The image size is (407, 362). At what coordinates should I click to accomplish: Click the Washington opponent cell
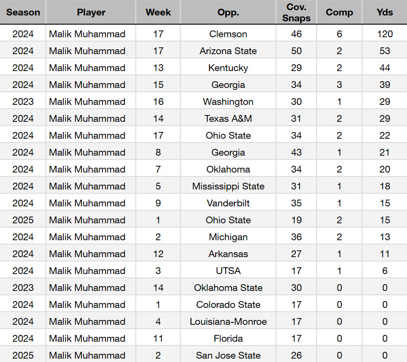[x=228, y=101]
